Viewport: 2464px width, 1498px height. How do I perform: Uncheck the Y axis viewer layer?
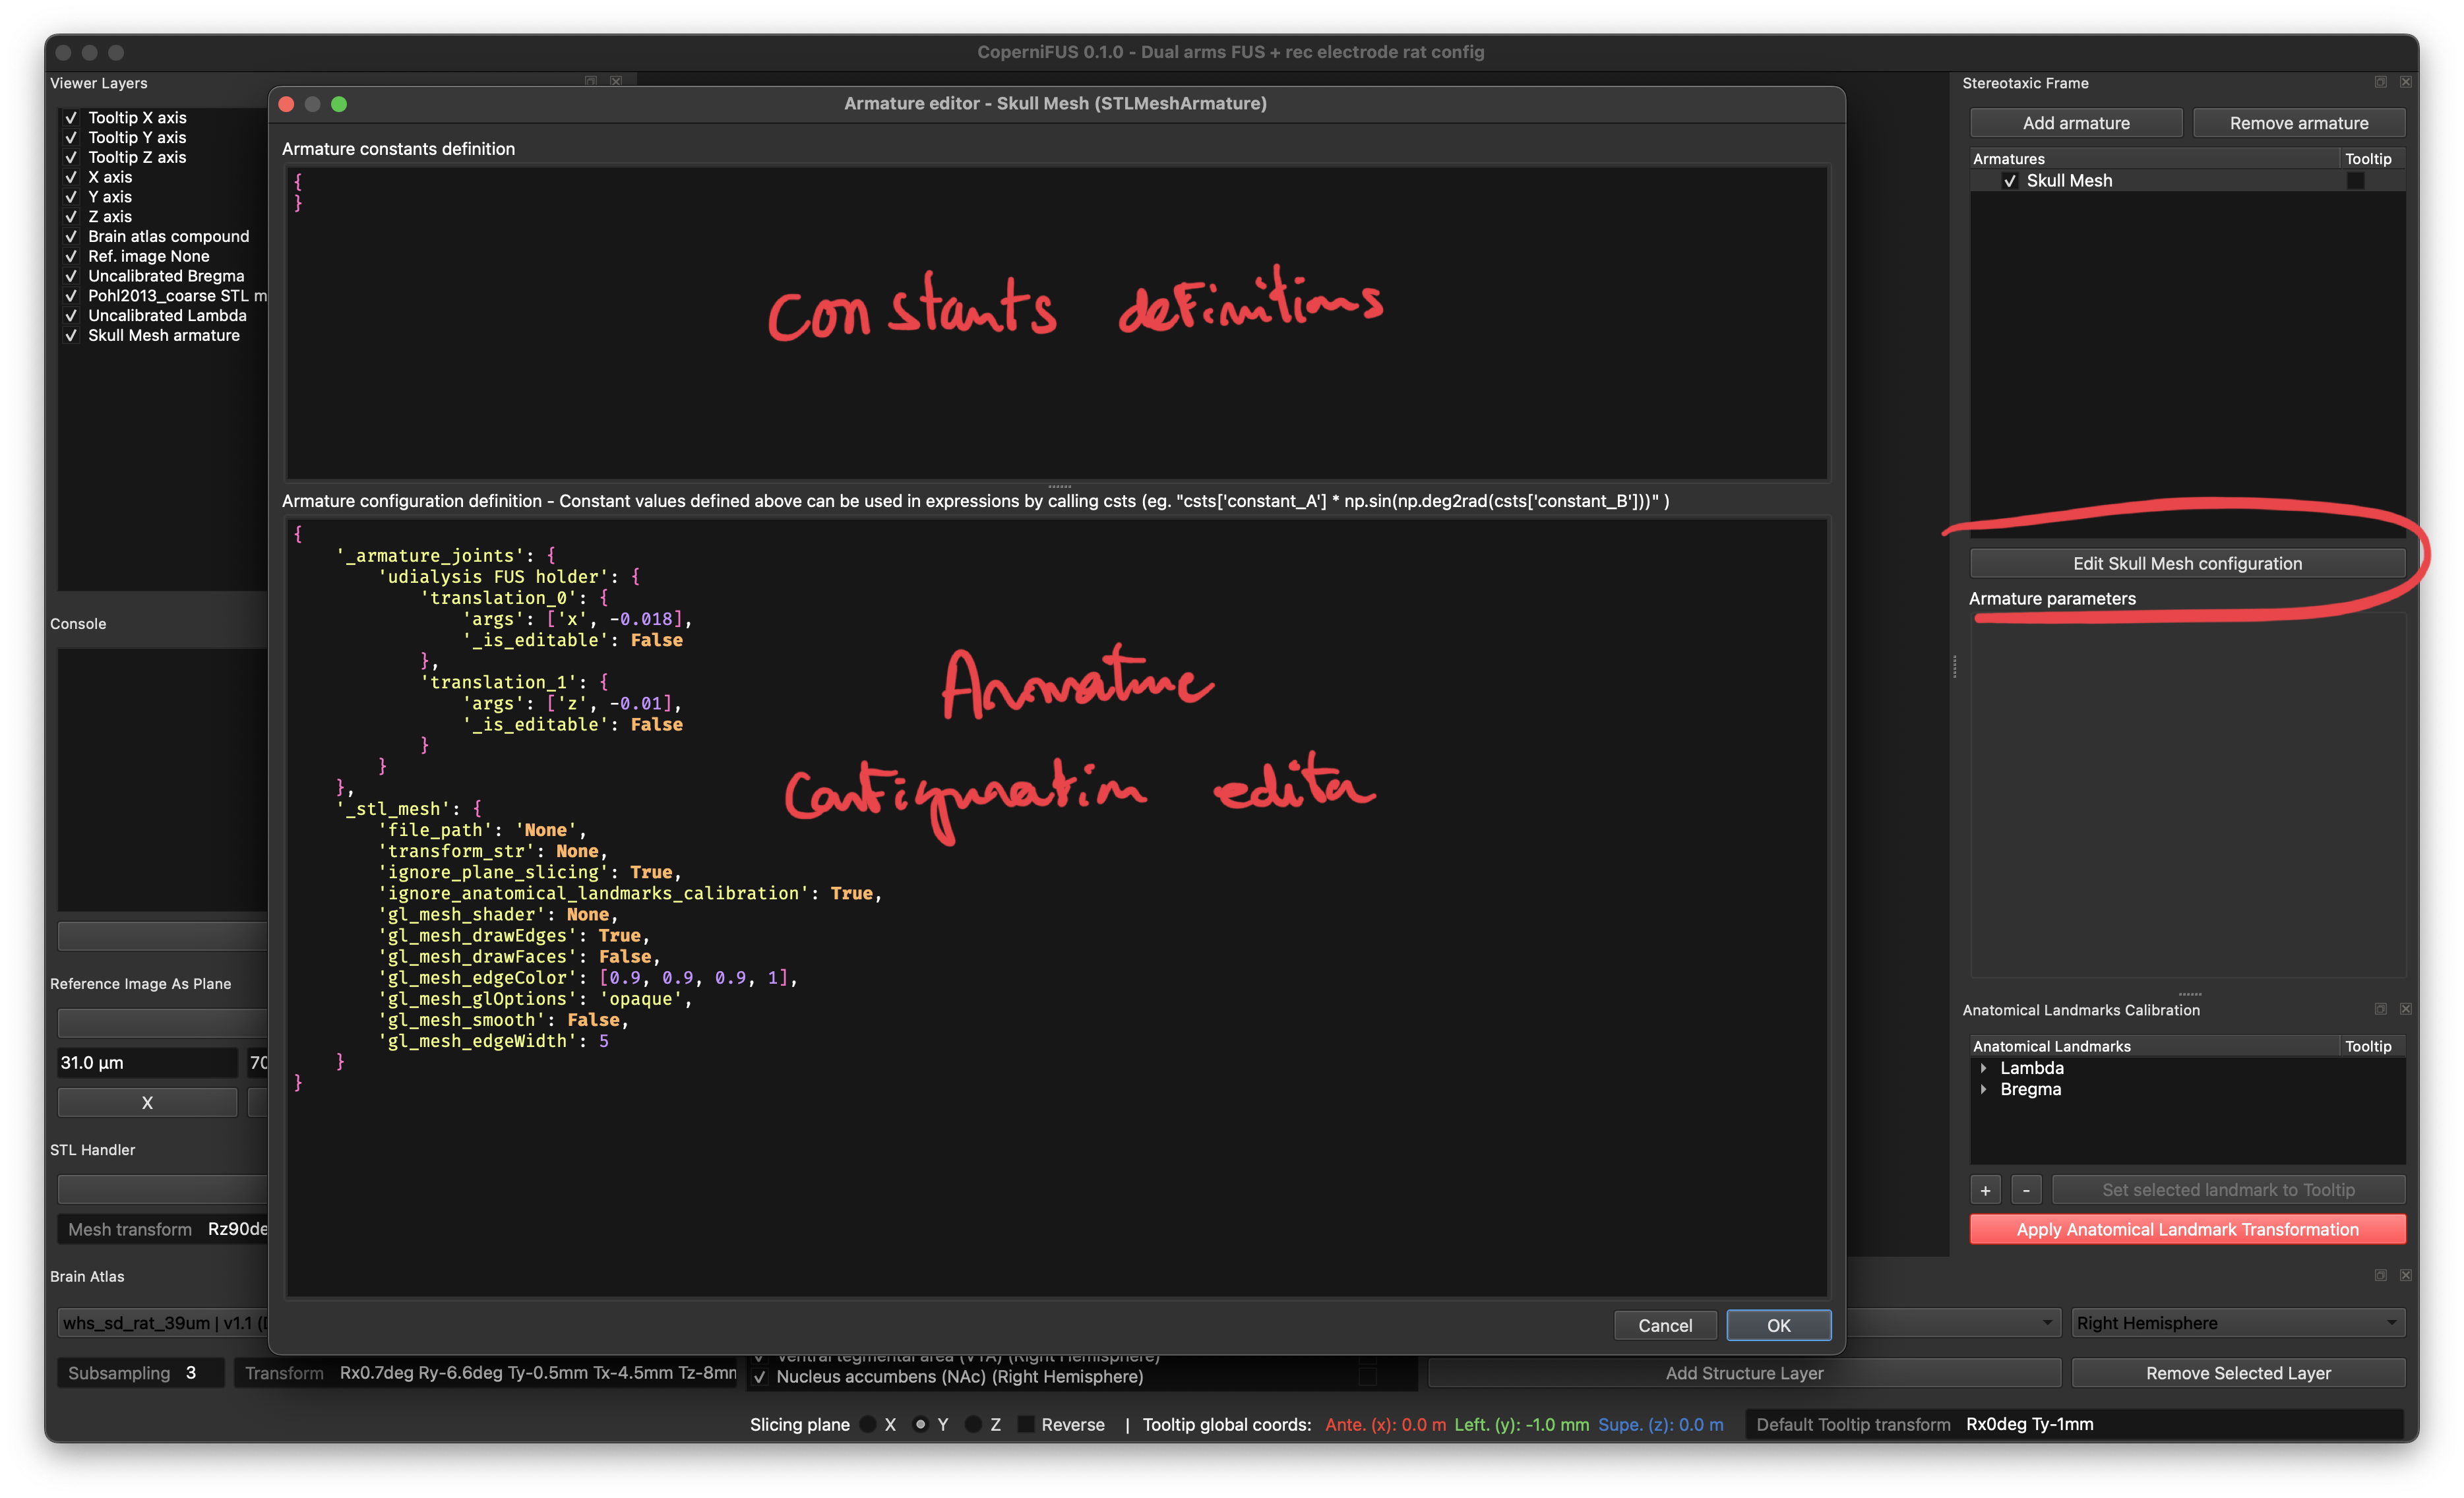[71, 197]
